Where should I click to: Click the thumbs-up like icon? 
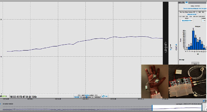[x=103, y=96]
